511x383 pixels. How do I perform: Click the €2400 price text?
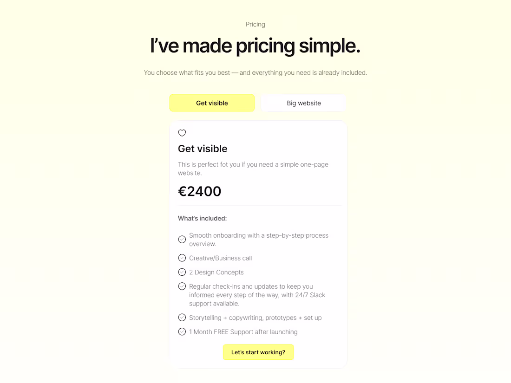(200, 191)
